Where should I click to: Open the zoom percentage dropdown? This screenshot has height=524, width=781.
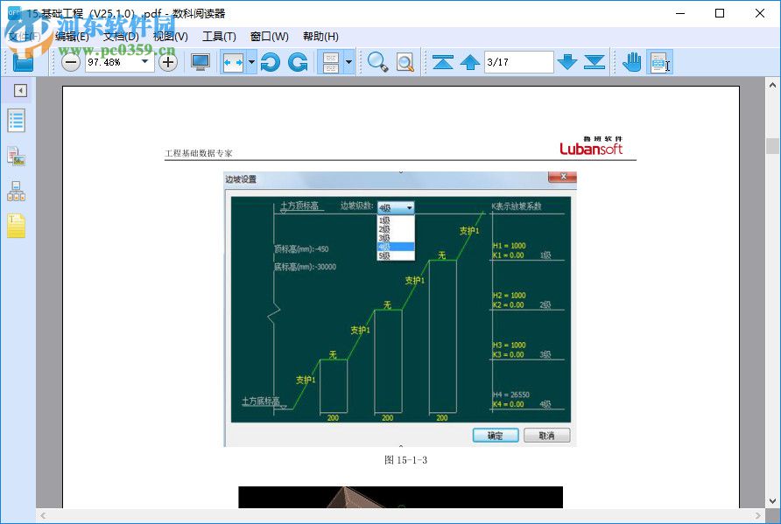pyautogui.click(x=144, y=62)
